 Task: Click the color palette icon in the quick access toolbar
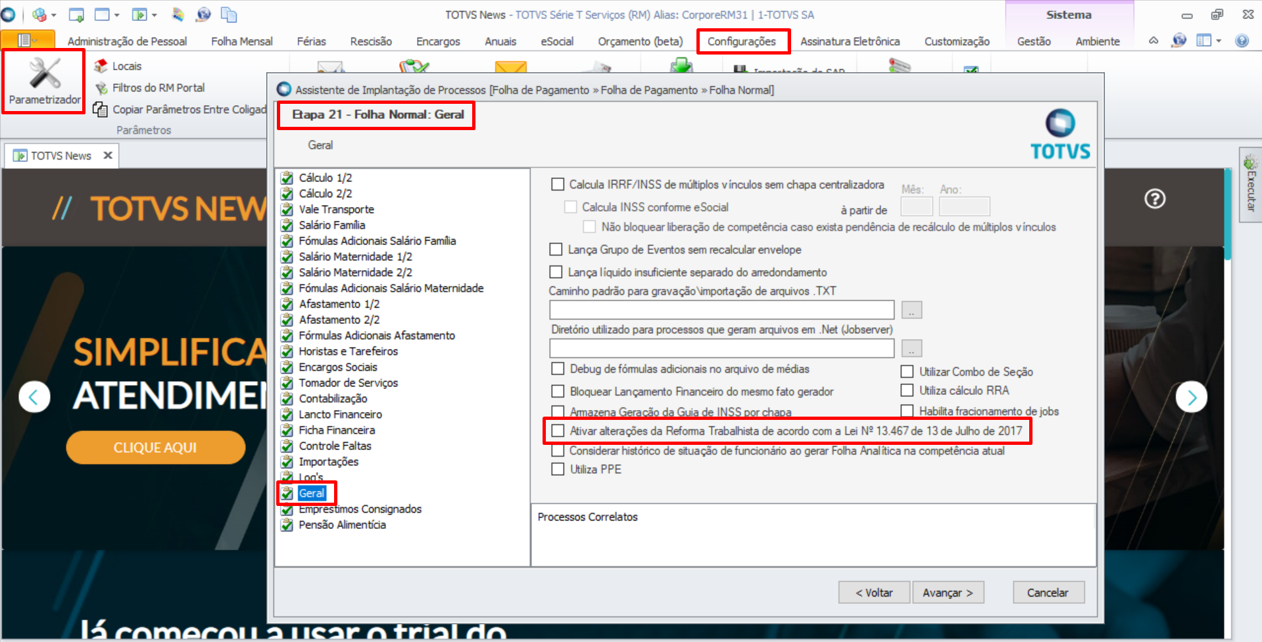[x=178, y=14]
